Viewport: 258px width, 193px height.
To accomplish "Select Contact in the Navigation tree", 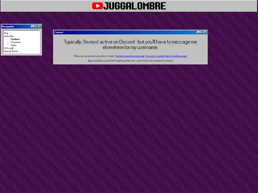I will point(15,39).
